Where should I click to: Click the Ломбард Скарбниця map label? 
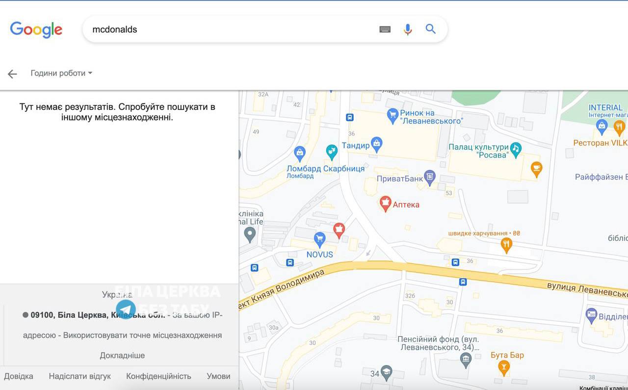[326, 168]
